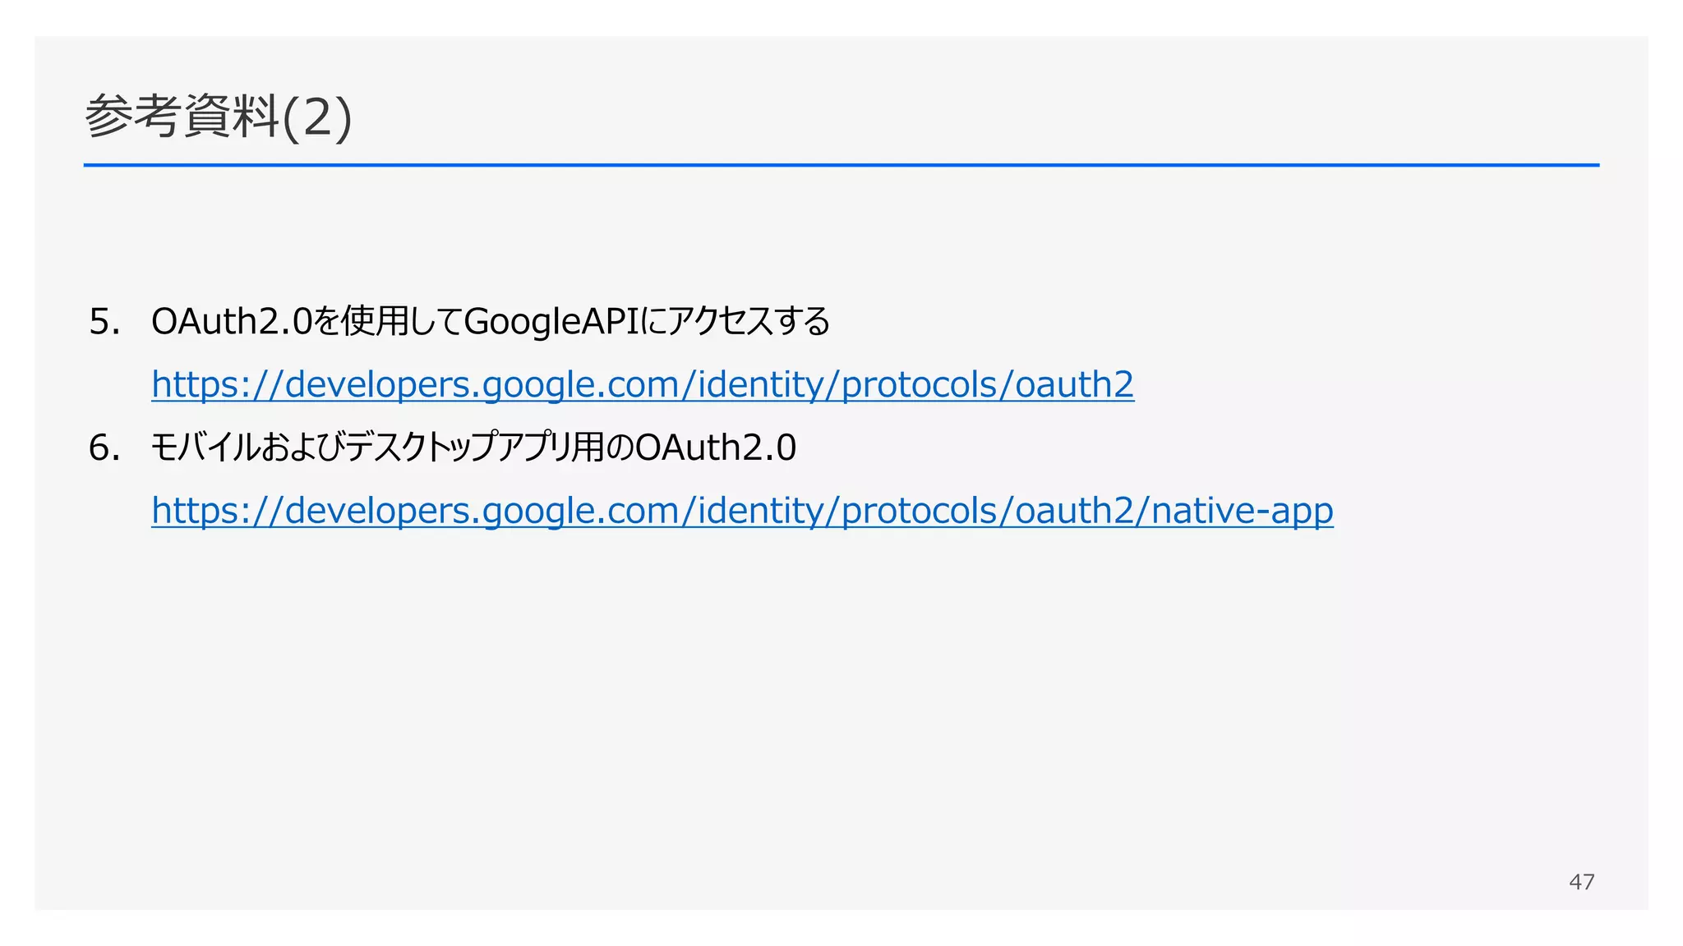Open the oauth2/native-app documentation link
The width and height of the screenshot is (1683, 946).
pos(742,511)
